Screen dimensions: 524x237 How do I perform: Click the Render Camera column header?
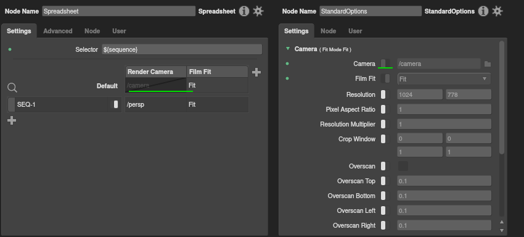(x=156, y=72)
